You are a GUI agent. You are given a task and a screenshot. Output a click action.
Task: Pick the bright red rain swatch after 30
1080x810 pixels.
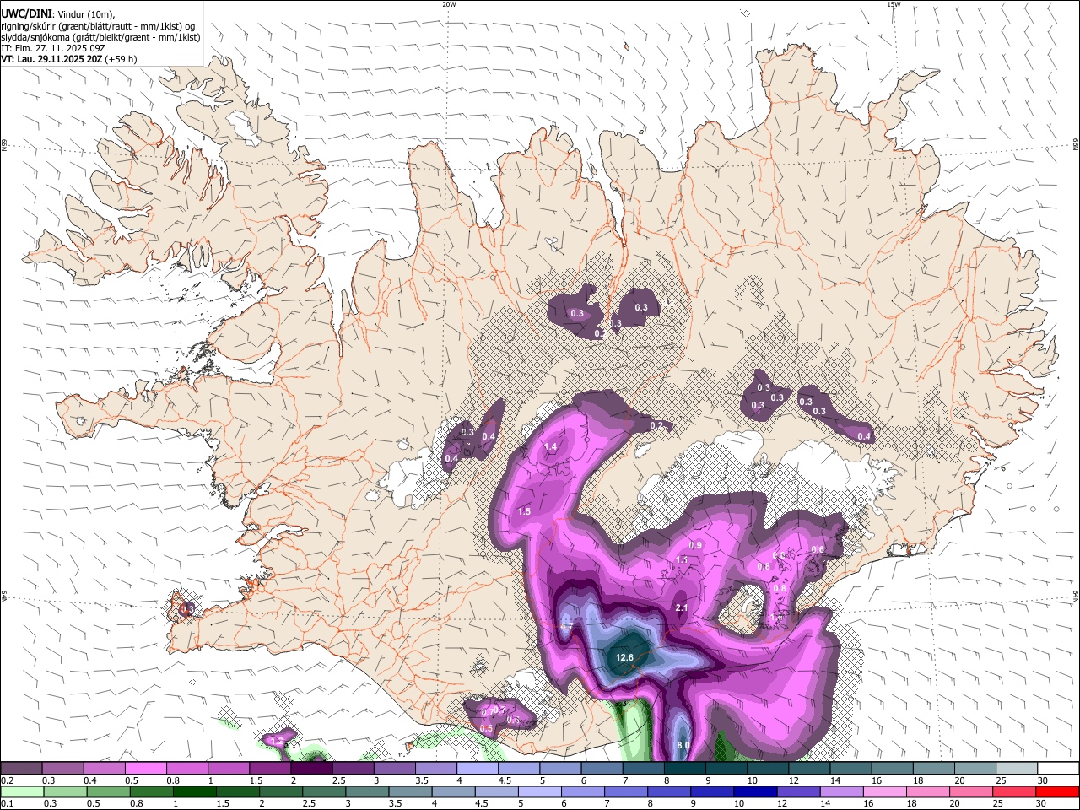click(1056, 792)
